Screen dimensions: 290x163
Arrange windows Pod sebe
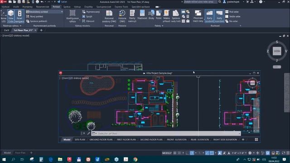tap(232, 12)
